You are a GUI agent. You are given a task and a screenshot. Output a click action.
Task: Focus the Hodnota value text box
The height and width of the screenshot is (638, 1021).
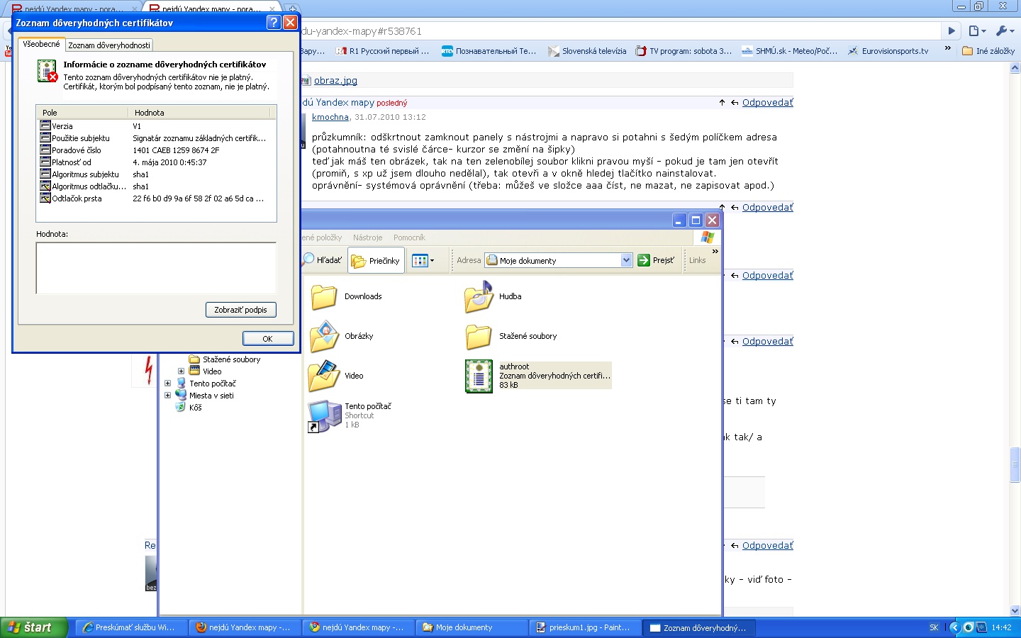156,268
